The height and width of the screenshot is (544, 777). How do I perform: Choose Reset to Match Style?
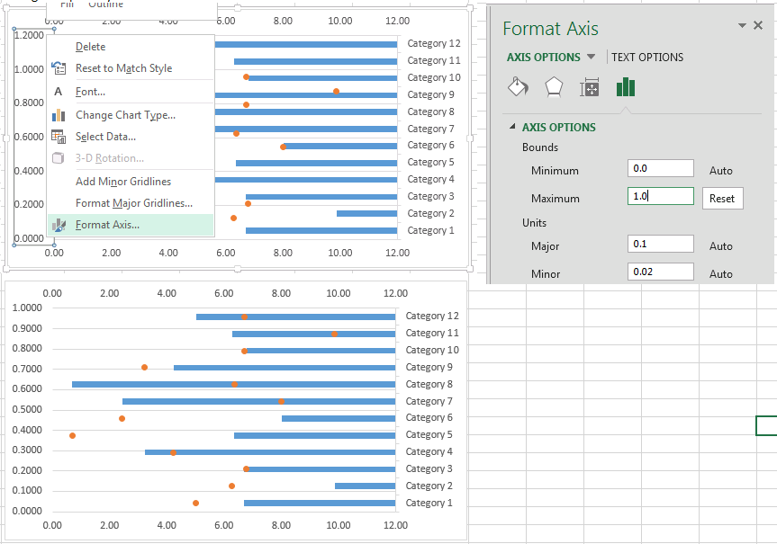tap(131, 68)
